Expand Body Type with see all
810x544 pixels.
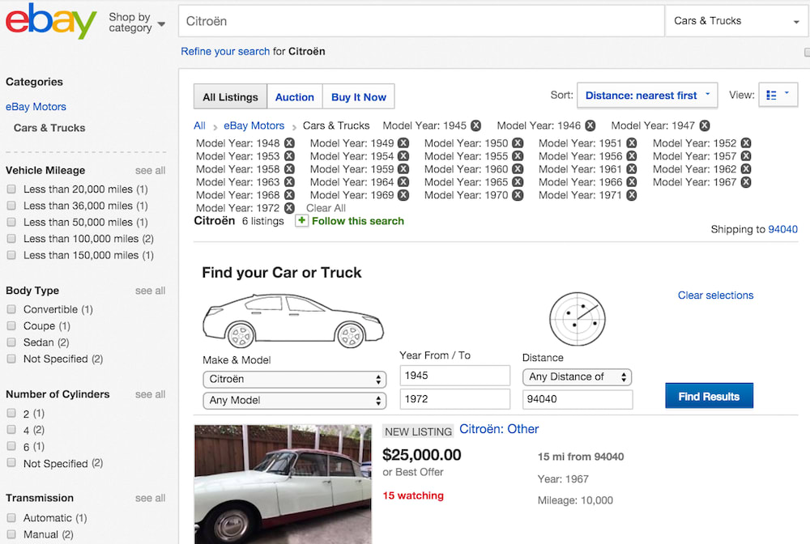pos(151,291)
